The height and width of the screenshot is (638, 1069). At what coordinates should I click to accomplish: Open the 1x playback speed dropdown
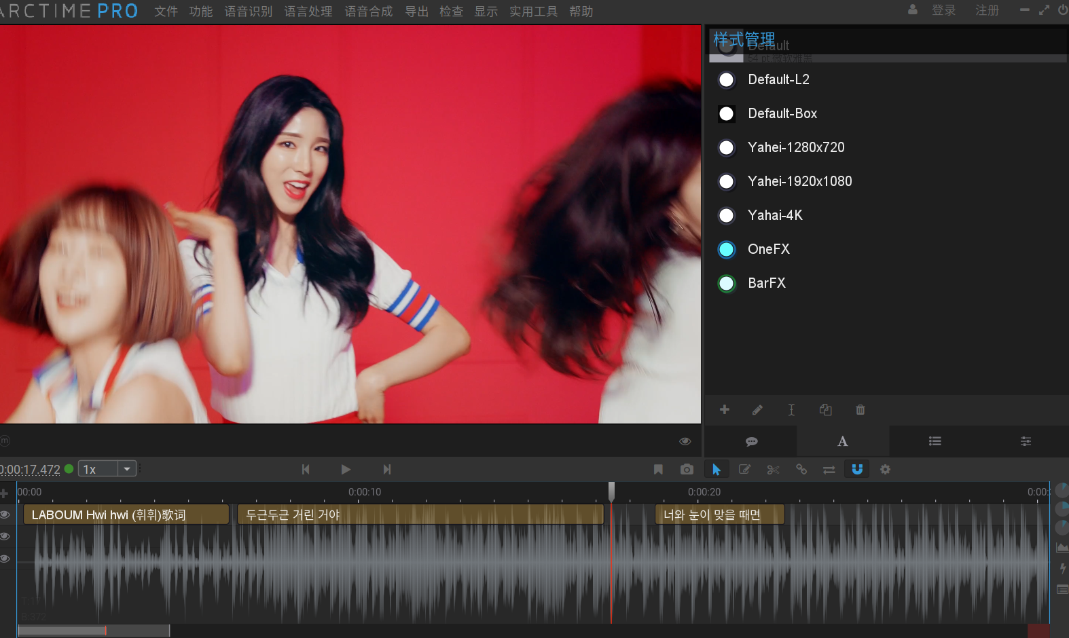coord(127,469)
